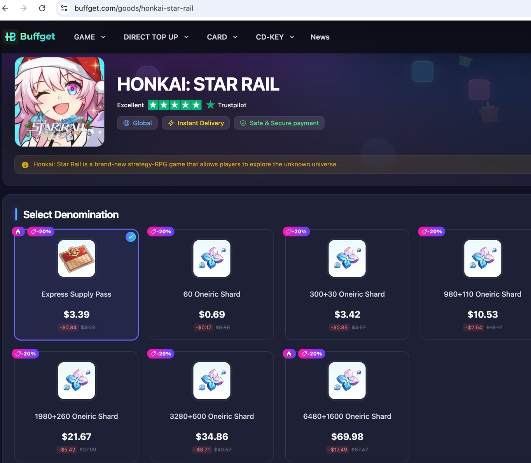Click the Honkai Star Rail game cover image
This screenshot has width=531, height=463.
tap(59, 102)
